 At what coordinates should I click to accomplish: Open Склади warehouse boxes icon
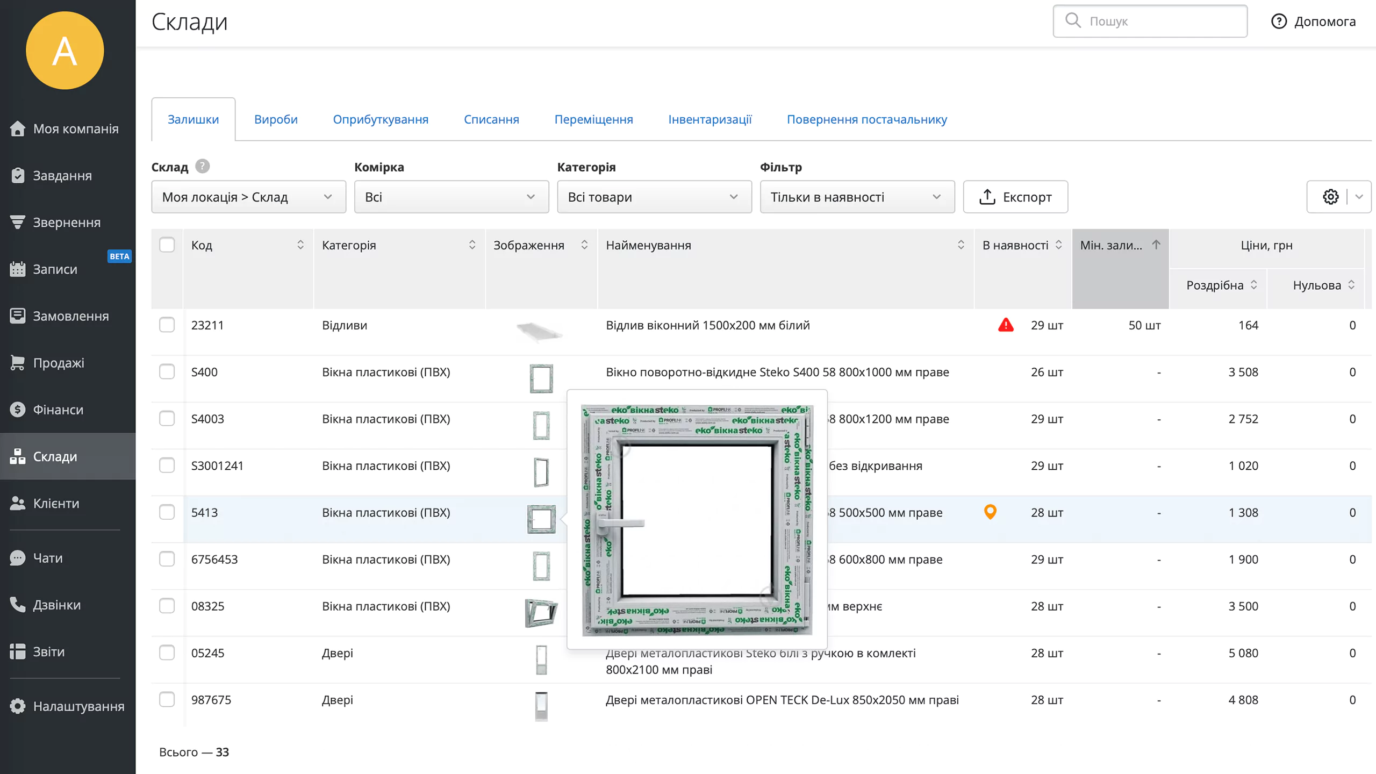coord(18,456)
